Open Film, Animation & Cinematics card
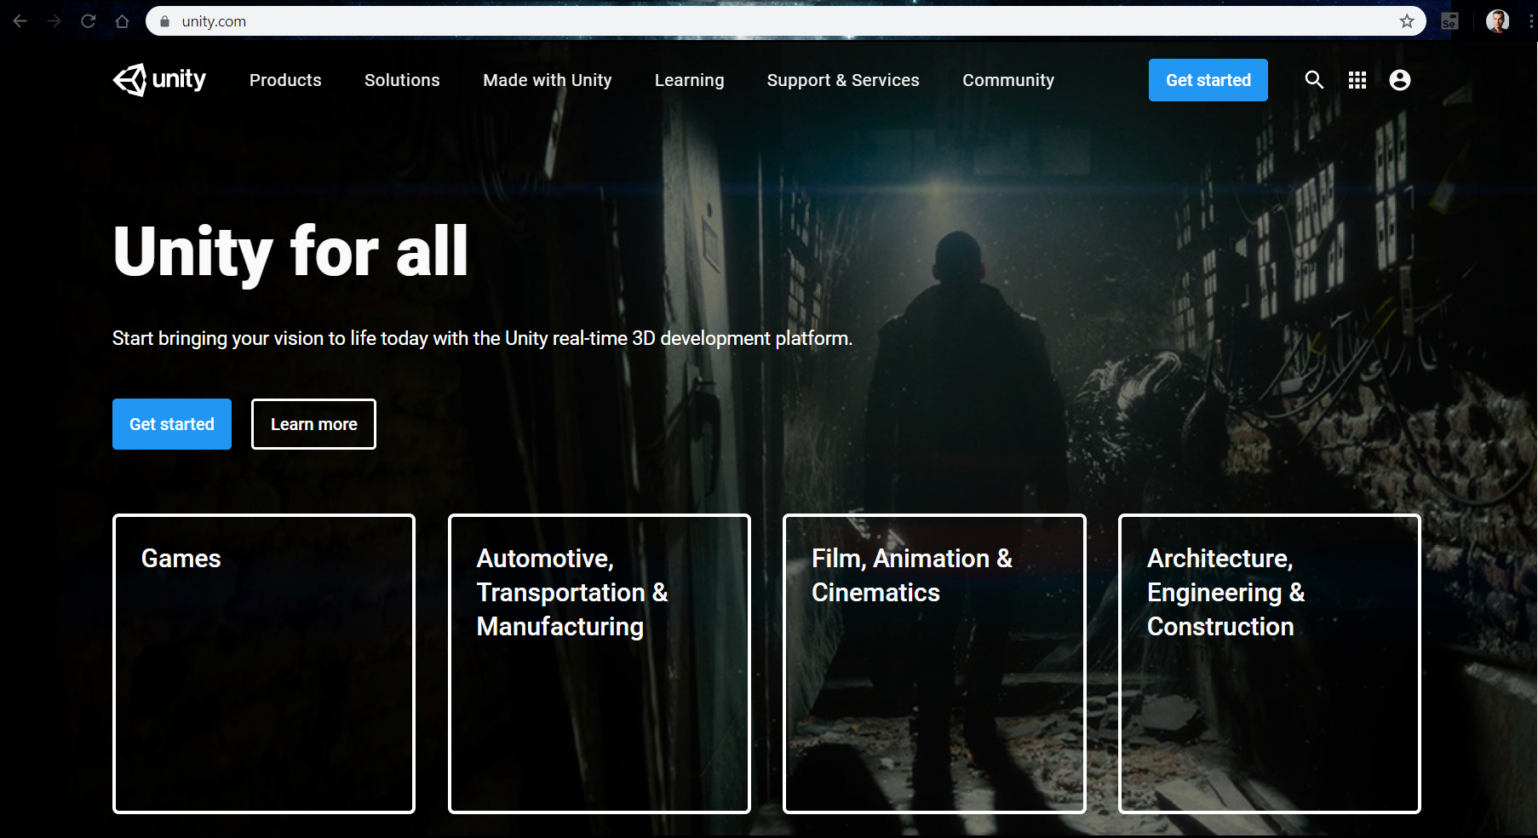The image size is (1538, 838). coord(934,663)
